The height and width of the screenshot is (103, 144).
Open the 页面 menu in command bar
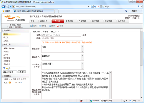tap(135, 11)
